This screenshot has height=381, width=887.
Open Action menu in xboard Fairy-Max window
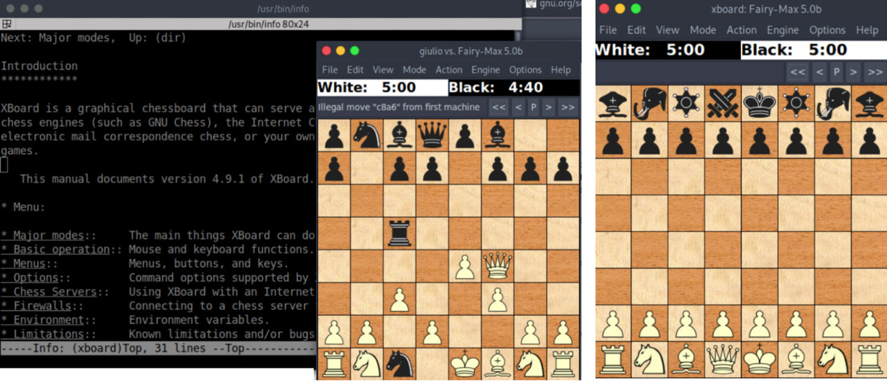741,30
